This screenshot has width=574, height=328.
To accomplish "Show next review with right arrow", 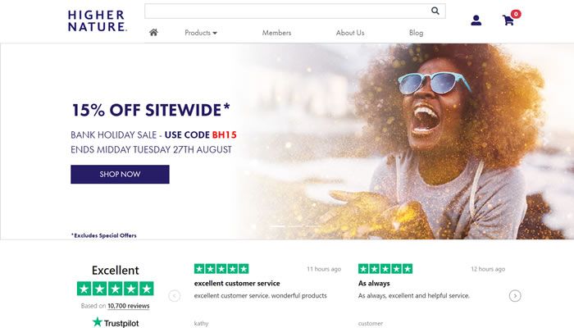I will click(x=515, y=296).
